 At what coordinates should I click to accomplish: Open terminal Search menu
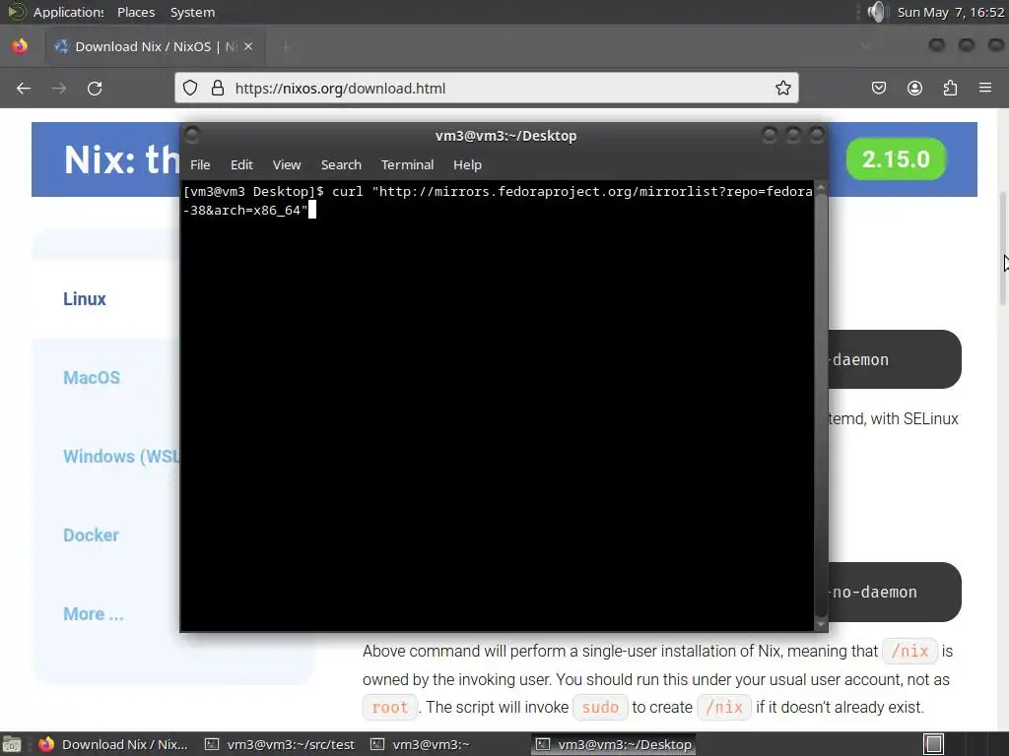341,164
